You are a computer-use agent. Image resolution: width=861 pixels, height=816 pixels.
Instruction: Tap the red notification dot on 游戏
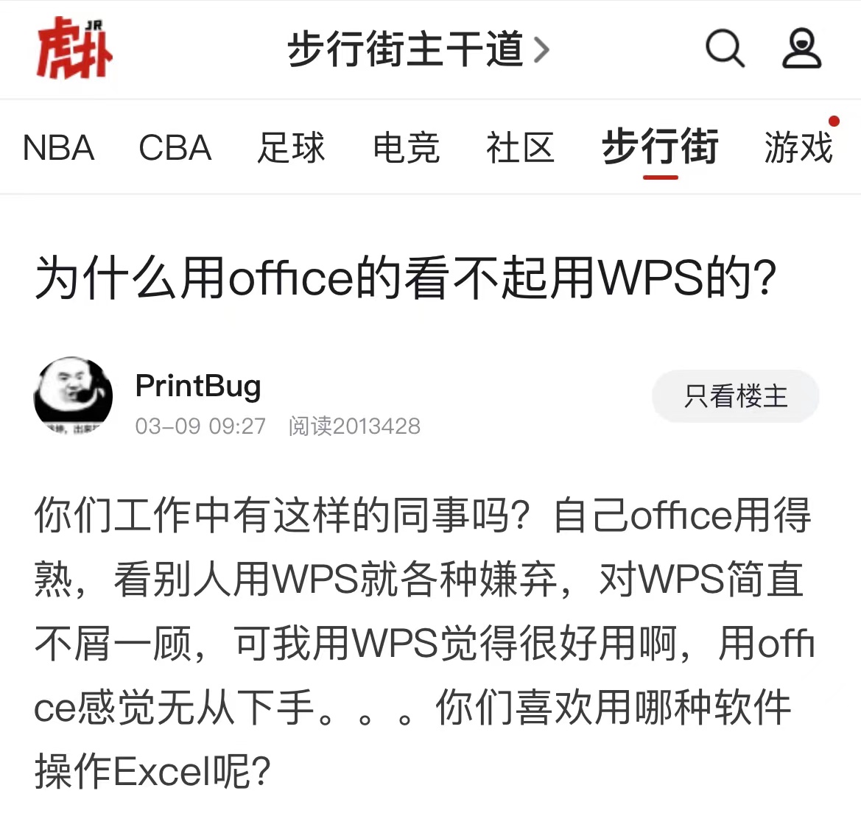834,122
